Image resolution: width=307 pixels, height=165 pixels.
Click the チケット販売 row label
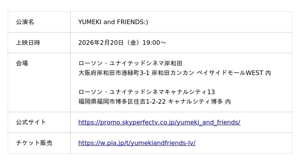point(34,143)
